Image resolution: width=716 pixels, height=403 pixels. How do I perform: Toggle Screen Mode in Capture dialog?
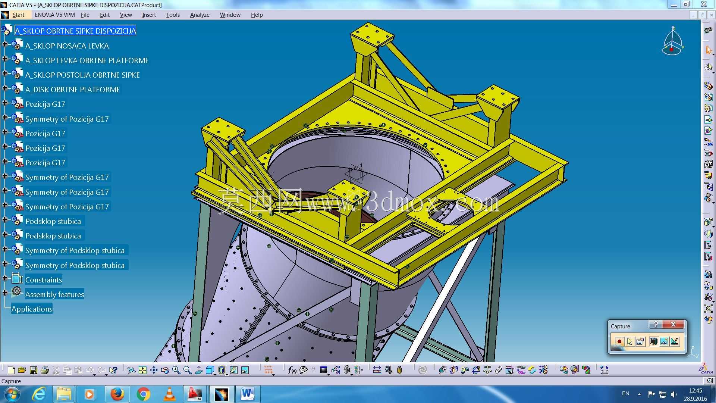653,341
